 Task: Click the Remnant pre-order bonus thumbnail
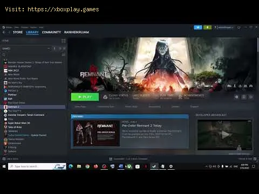[x=97, y=133]
